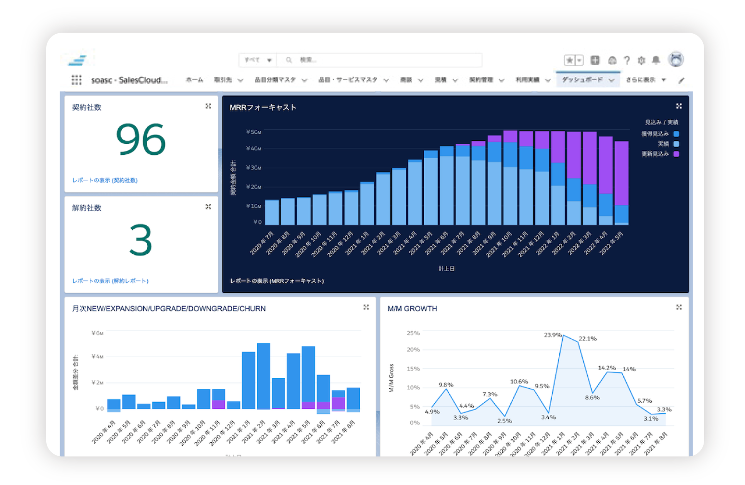The image size is (745, 485).
Task: Open the user profile avatar
Action: (x=676, y=59)
